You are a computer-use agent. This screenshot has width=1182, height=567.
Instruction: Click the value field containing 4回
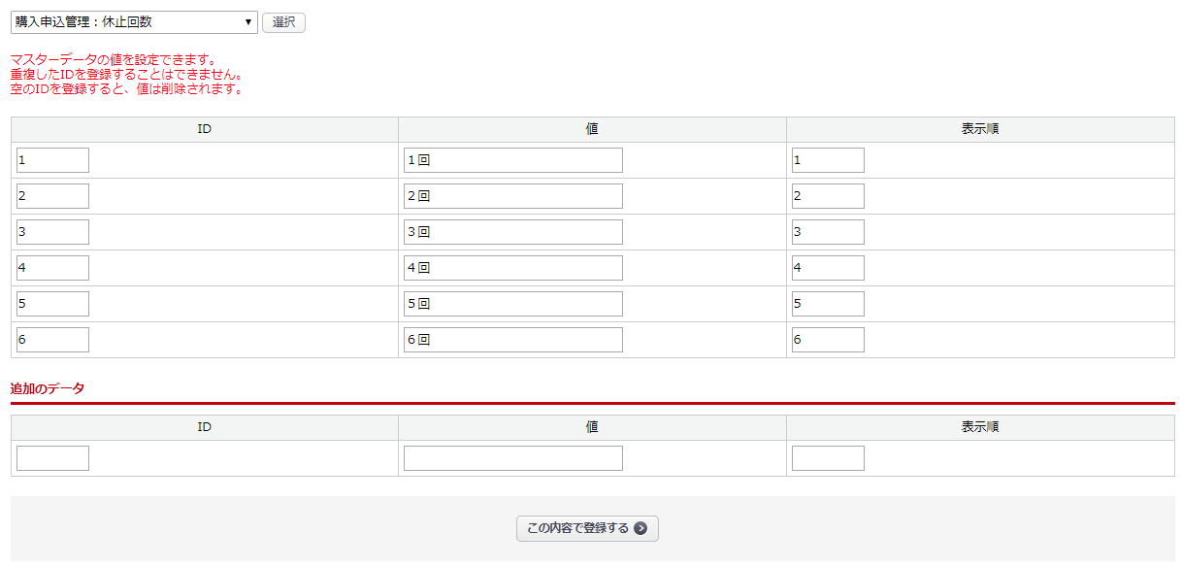pyautogui.click(x=512, y=268)
